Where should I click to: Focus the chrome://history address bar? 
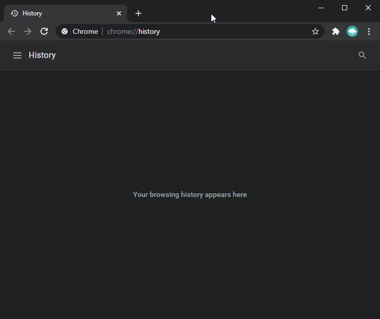pyautogui.click(x=190, y=31)
